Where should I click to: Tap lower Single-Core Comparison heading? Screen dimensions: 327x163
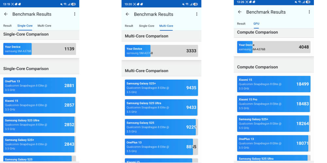(26, 68)
